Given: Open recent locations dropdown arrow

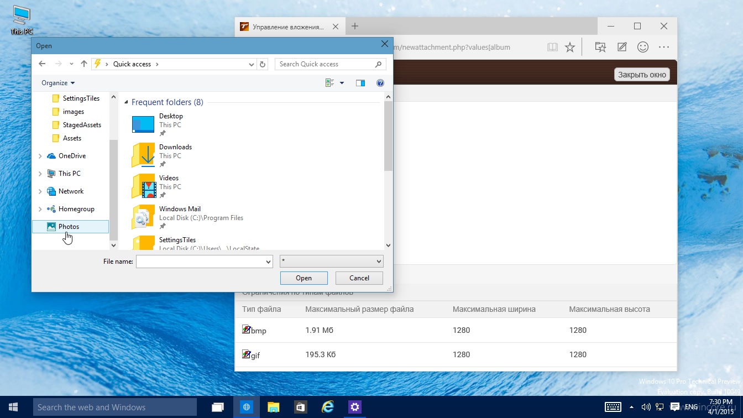Looking at the screenshot, I should point(71,64).
